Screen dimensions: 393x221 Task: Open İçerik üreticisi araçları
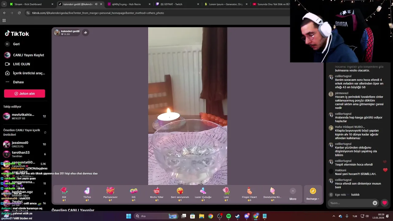tap(25, 73)
